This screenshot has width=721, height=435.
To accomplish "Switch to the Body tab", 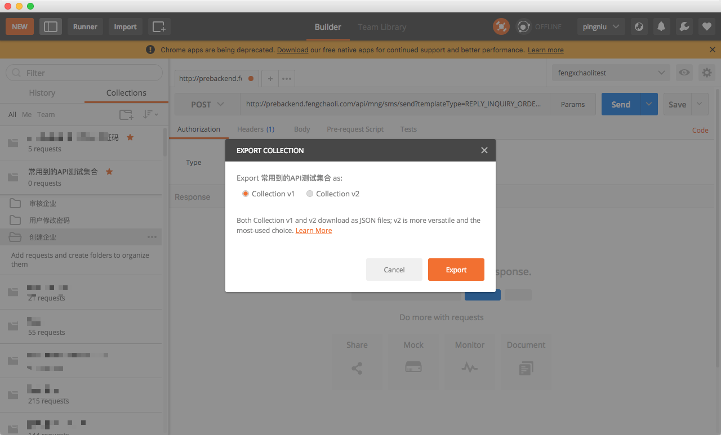I will pos(302,129).
